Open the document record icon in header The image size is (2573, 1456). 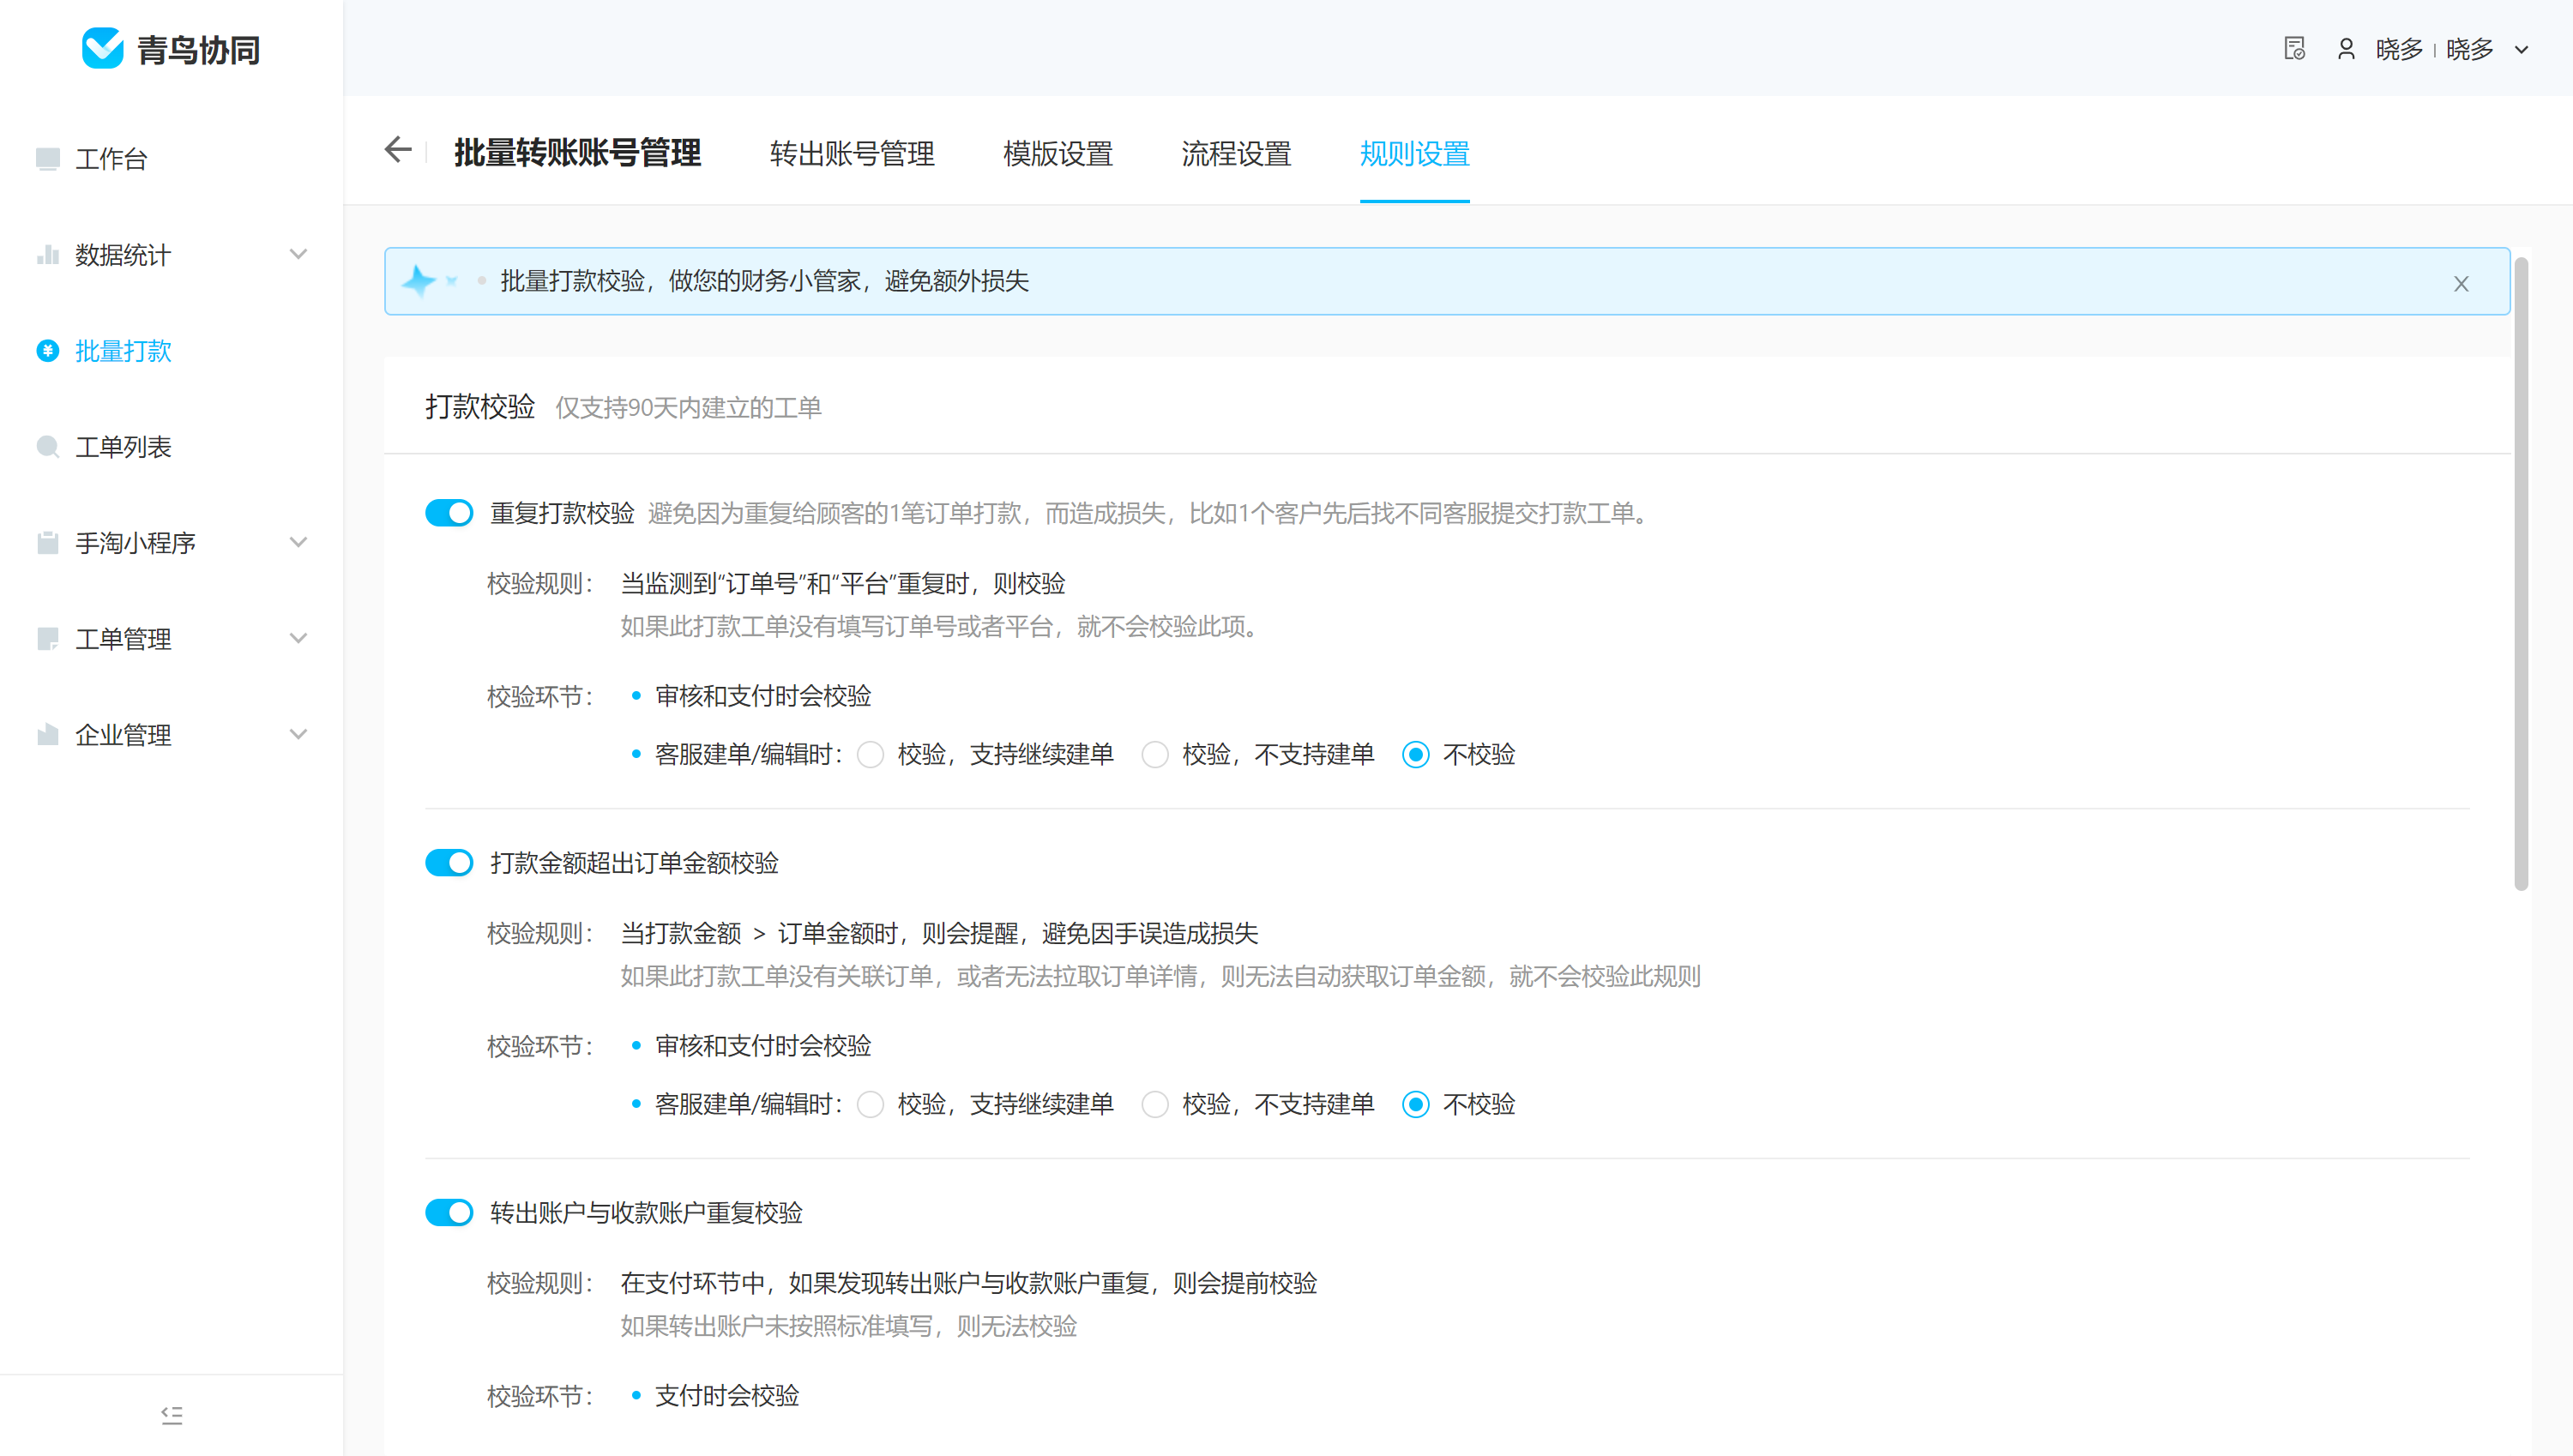tap(2294, 48)
